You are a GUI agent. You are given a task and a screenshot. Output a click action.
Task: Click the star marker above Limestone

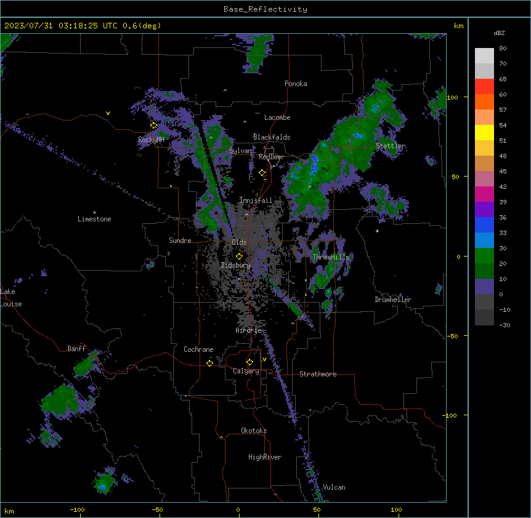94,213
